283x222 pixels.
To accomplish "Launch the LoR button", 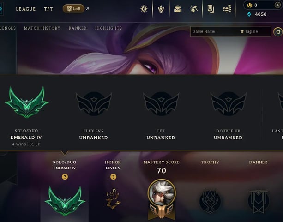I will (x=73, y=9).
